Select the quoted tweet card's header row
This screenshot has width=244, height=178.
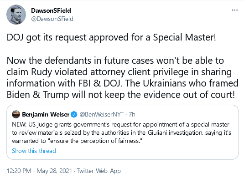pos(73,114)
